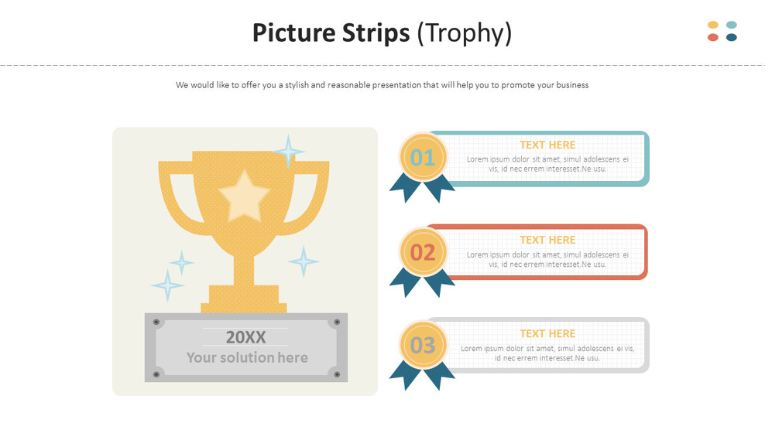Click the 01 medal badge
Image resolution: width=765 pixels, height=430 pixels.
tap(423, 158)
